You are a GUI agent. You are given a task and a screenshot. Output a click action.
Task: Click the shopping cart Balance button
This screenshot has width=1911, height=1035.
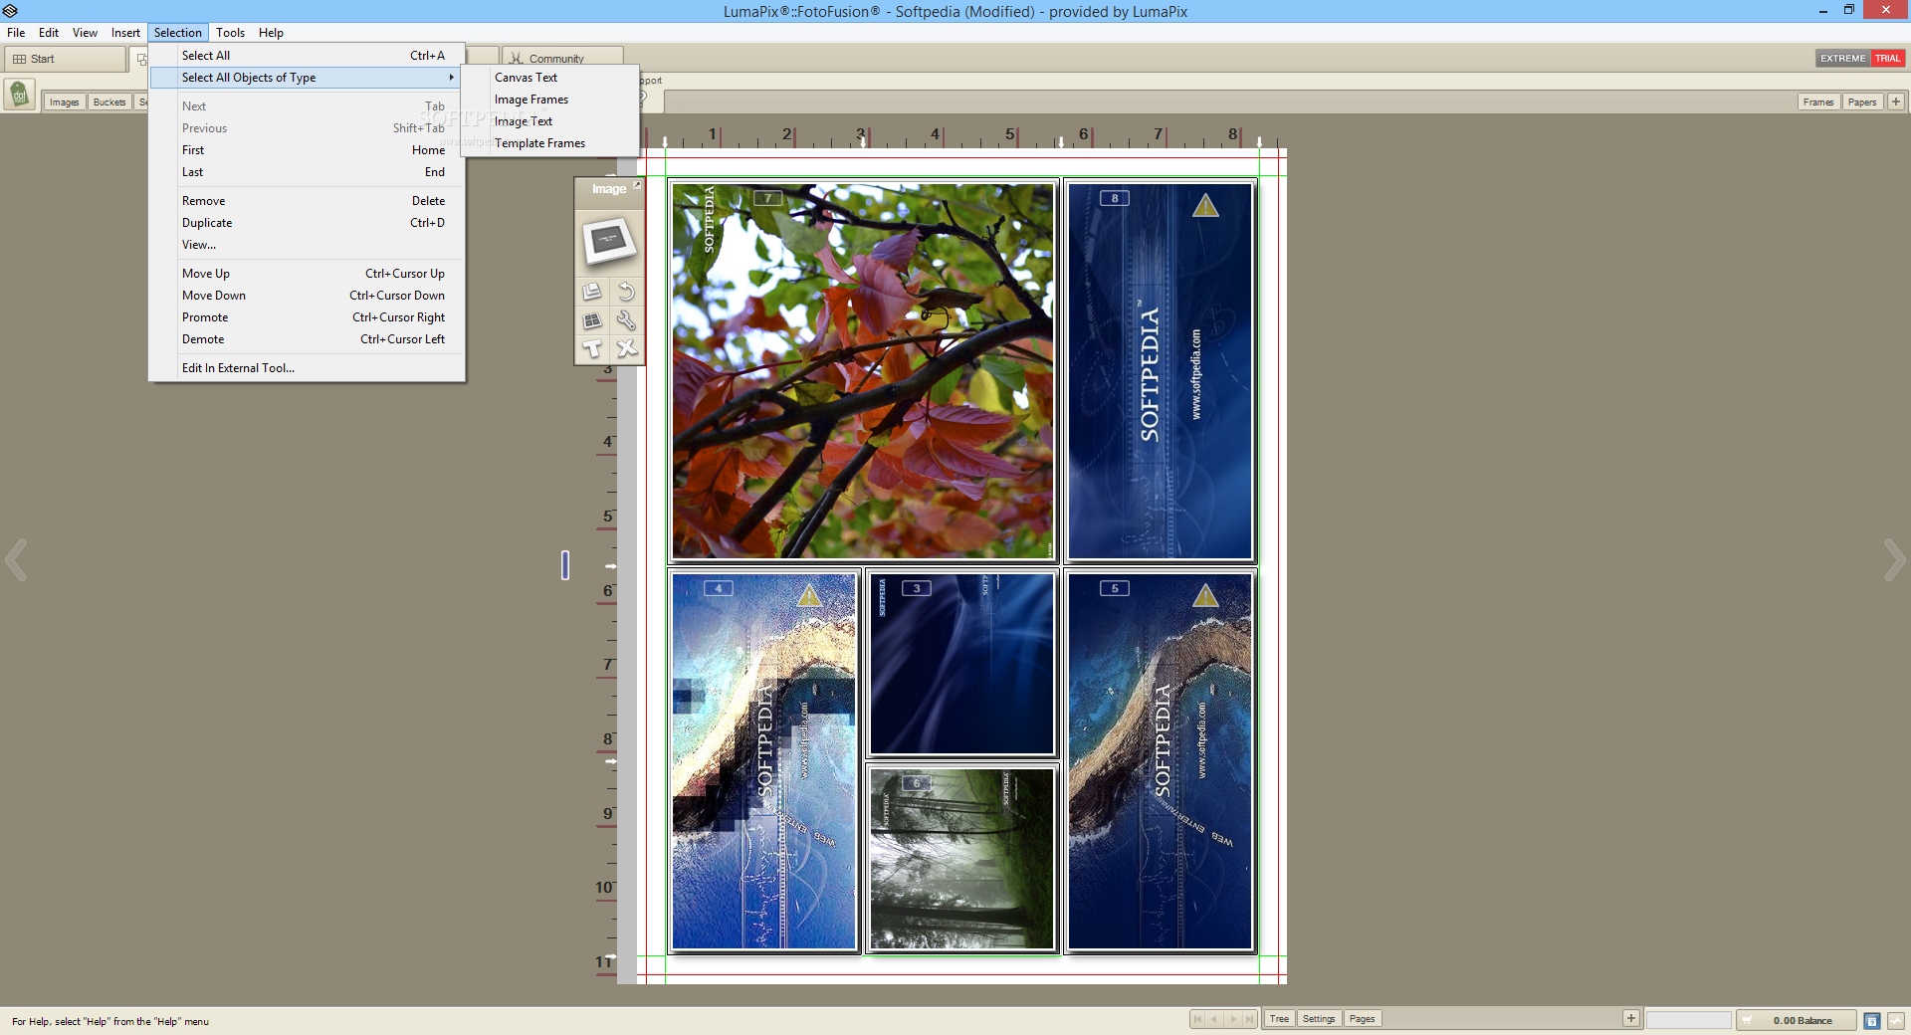click(x=1798, y=1020)
